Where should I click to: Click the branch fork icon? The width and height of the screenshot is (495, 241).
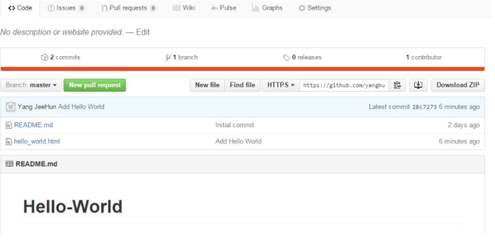(168, 57)
